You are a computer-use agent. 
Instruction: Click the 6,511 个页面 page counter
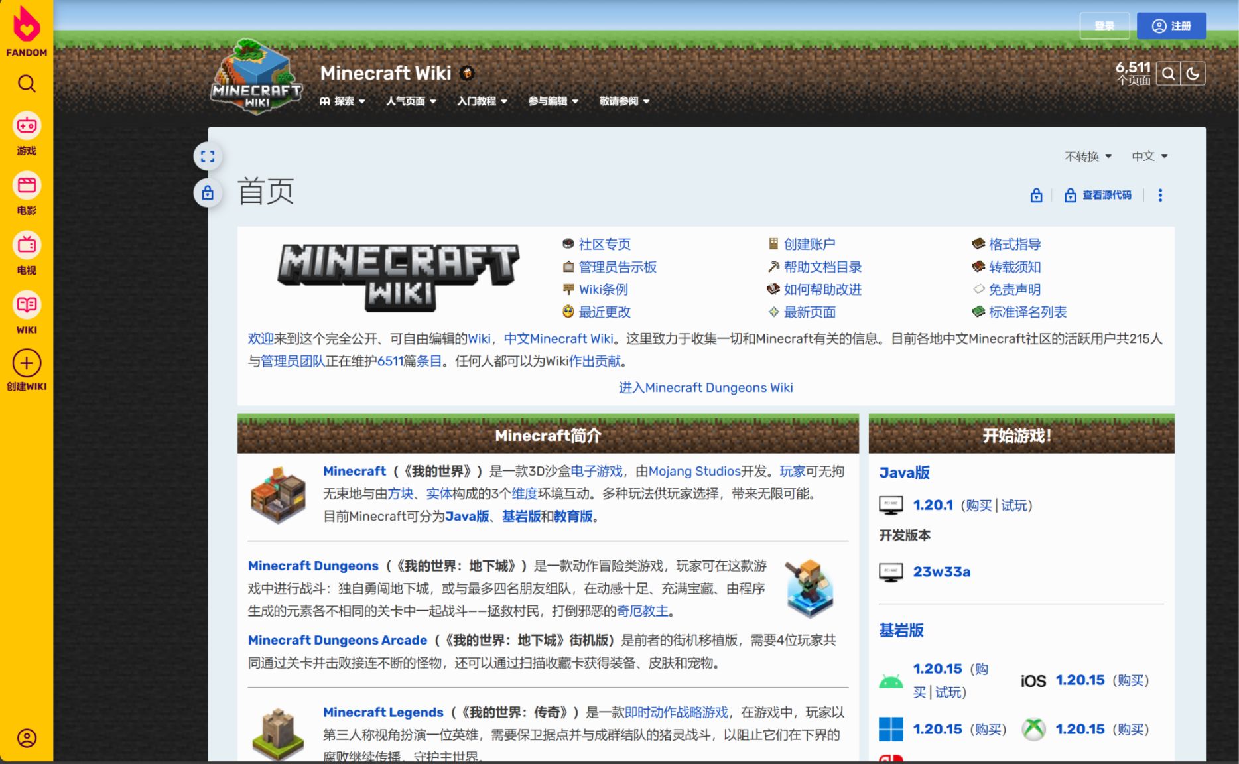pos(1132,73)
